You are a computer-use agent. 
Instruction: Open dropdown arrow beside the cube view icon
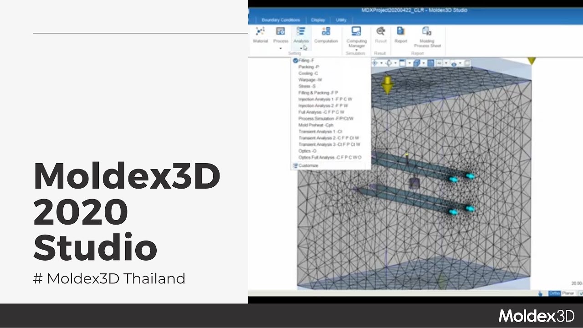[x=423, y=63]
